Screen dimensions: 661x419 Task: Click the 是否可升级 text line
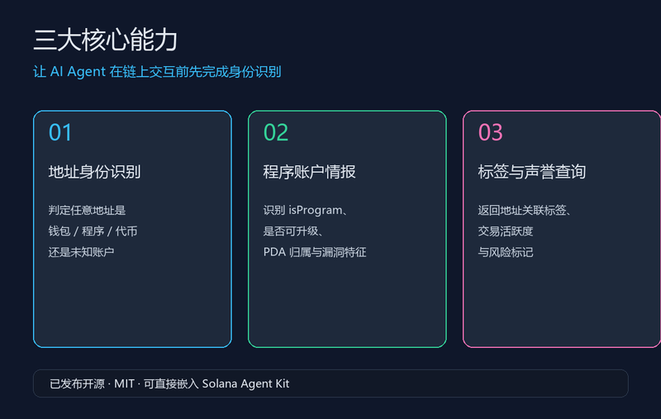(x=293, y=231)
